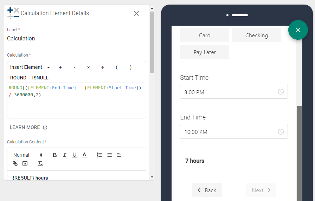Open the Start Time clock picker icon
Screen dimensions: 315x201
[281, 92]
